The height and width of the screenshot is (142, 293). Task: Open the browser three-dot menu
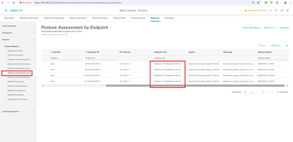[x=291, y=3]
